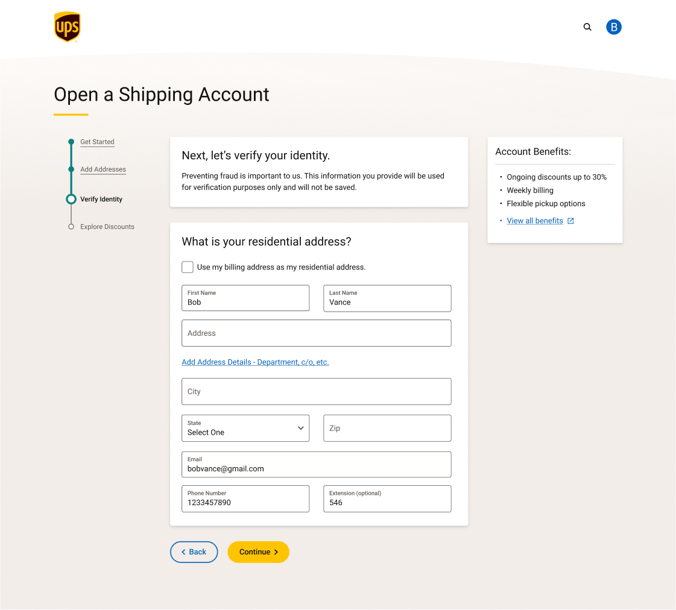Open the search magnifier icon
Viewport: 676px width, 610px height.
[587, 27]
